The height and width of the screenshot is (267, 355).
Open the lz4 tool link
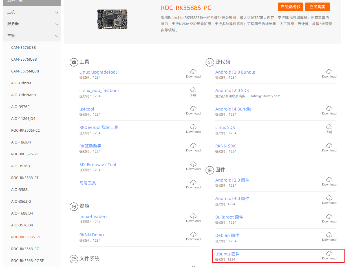(87, 109)
